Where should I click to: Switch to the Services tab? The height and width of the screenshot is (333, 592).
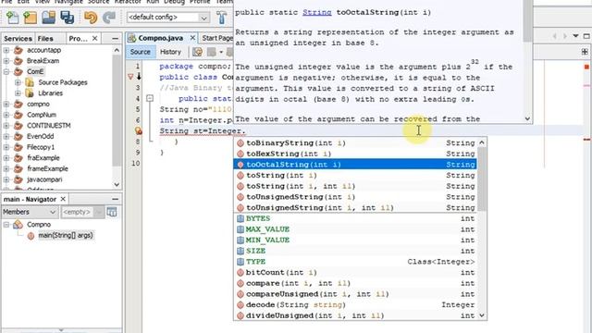(x=18, y=39)
